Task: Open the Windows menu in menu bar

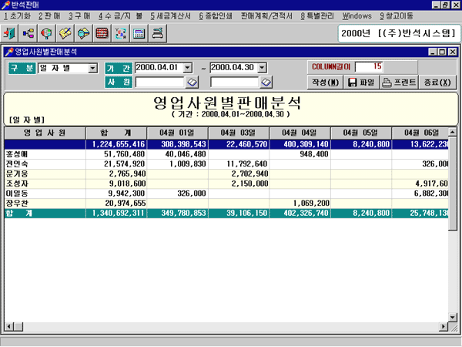Action: (357, 15)
